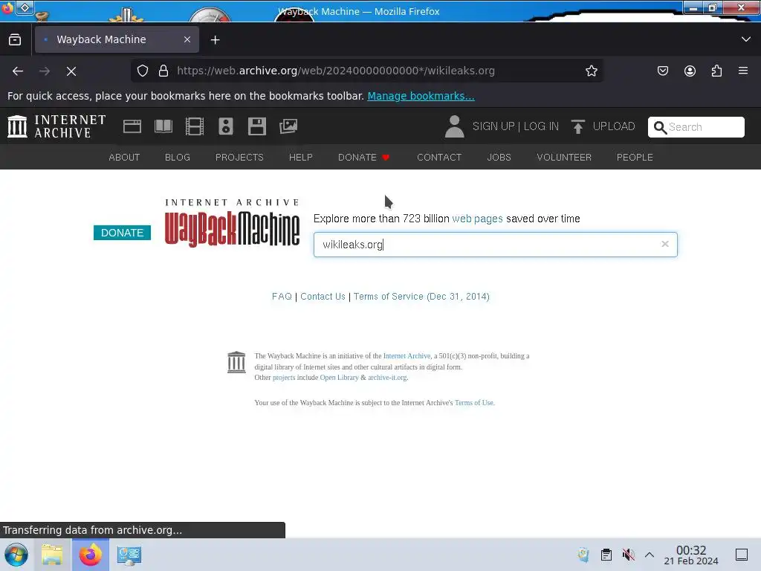Follow the 'projects' footer link

(284, 377)
